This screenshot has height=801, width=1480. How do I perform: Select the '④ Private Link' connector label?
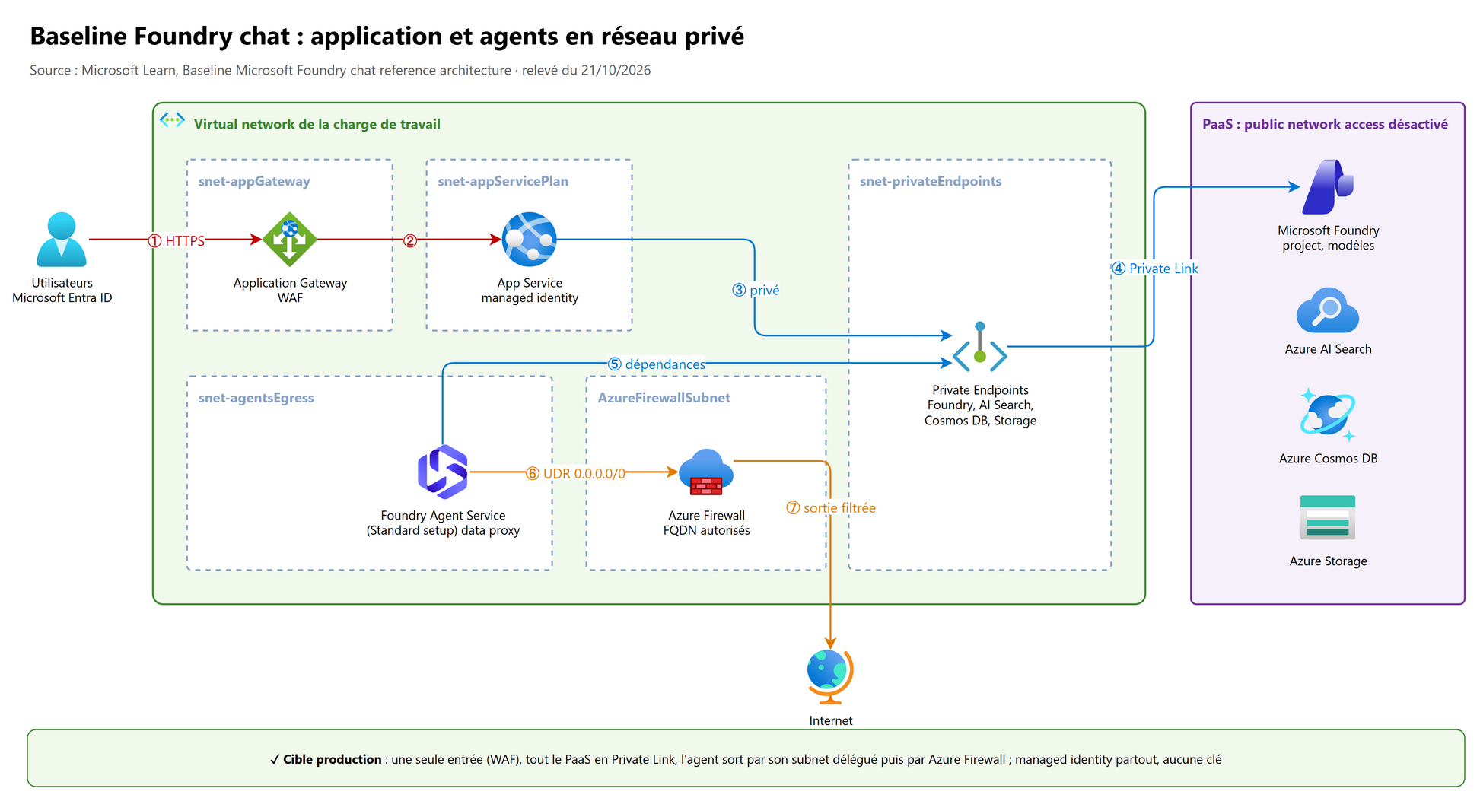(1154, 269)
